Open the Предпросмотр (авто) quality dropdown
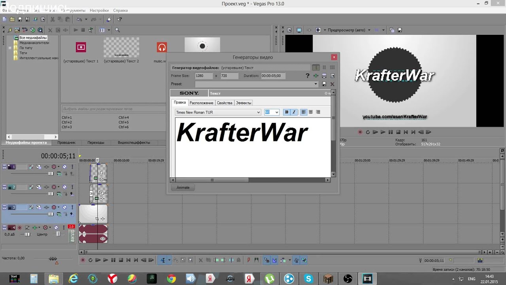Screen dimensions: 506x285 coord(369,30)
